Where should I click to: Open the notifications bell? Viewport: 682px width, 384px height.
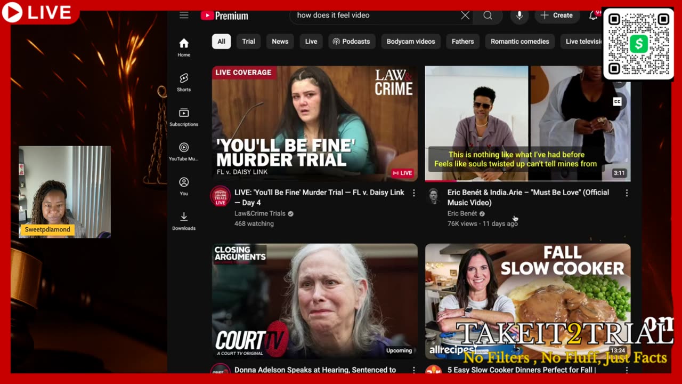(593, 15)
